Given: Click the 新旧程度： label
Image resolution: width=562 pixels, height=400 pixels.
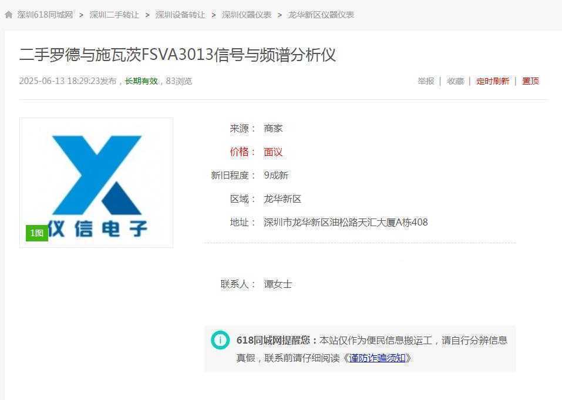Looking at the screenshot, I should pos(233,175).
